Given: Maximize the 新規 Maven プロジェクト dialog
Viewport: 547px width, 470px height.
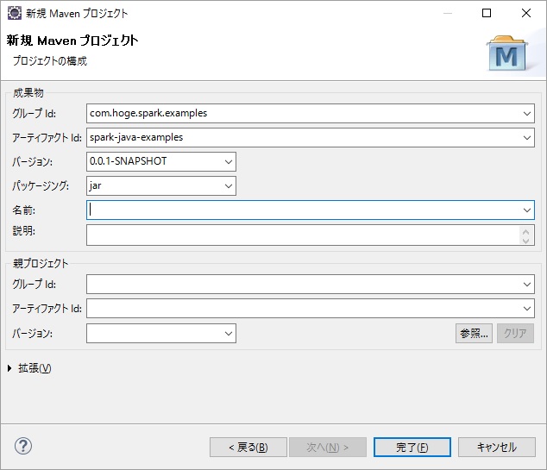Looking at the screenshot, I should point(487,13).
